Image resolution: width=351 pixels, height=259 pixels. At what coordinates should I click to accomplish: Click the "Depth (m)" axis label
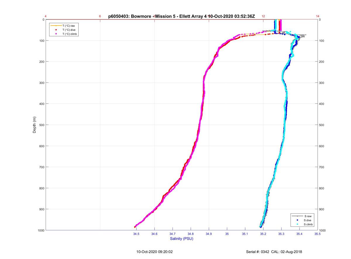click(x=34, y=125)
